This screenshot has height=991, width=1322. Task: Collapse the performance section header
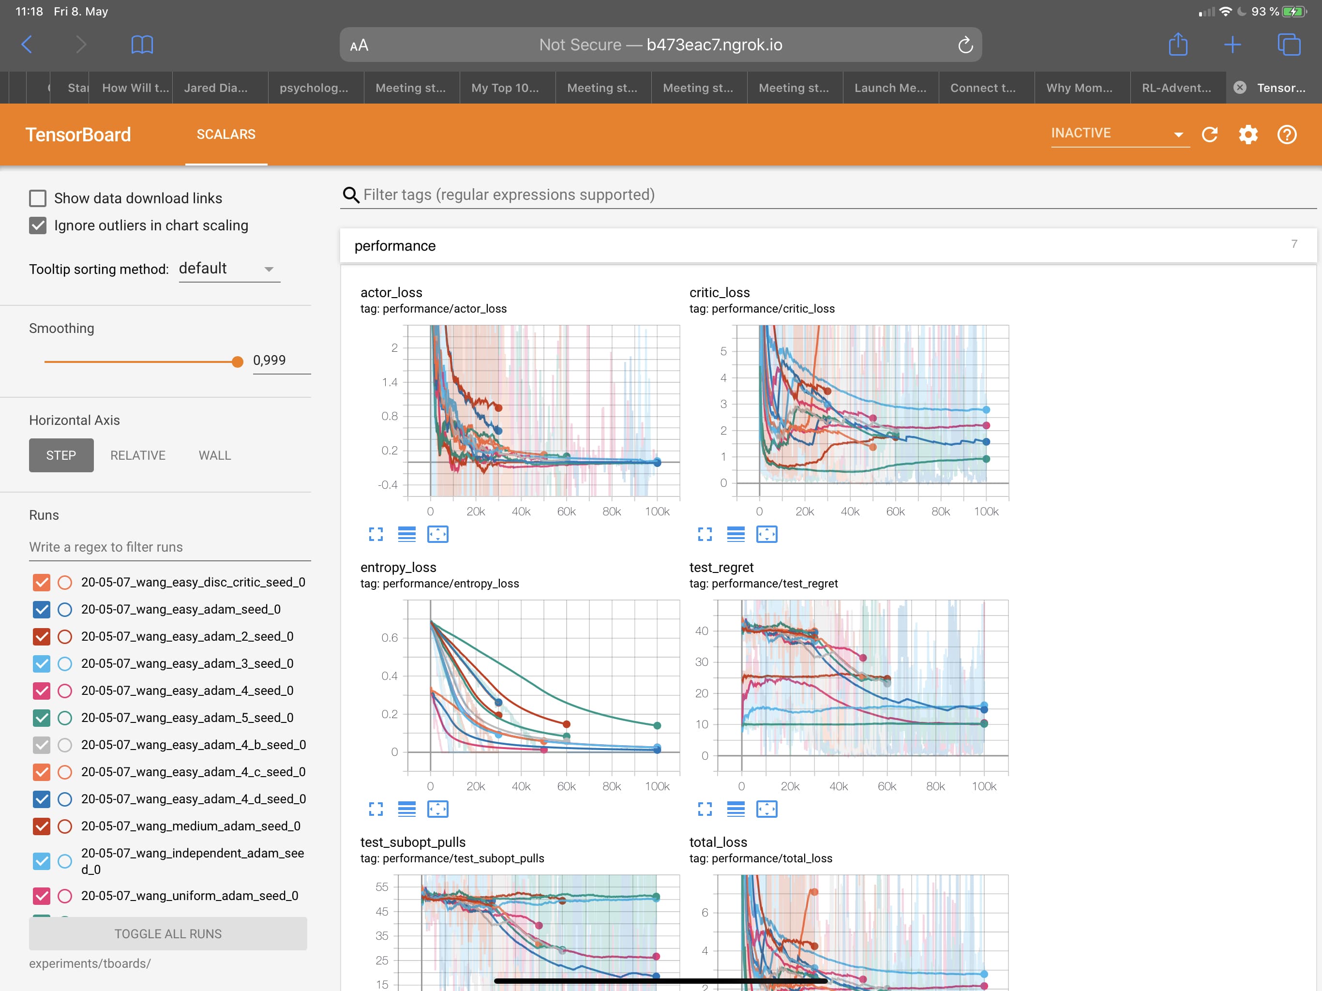828,246
